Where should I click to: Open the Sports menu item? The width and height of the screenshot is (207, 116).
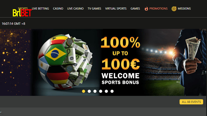click(23, 8)
